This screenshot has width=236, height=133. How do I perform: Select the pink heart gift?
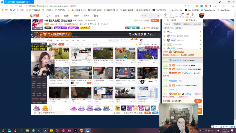click(73, 108)
